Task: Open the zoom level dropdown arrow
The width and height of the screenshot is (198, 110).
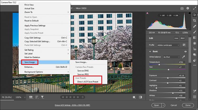Action: pyautogui.click(x=25, y=97)
